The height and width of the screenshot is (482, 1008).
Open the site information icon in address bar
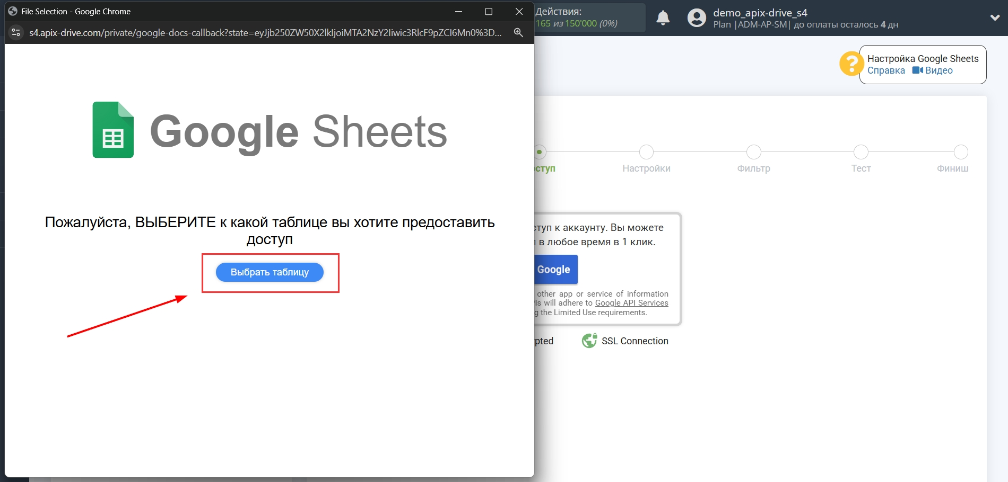16,32
